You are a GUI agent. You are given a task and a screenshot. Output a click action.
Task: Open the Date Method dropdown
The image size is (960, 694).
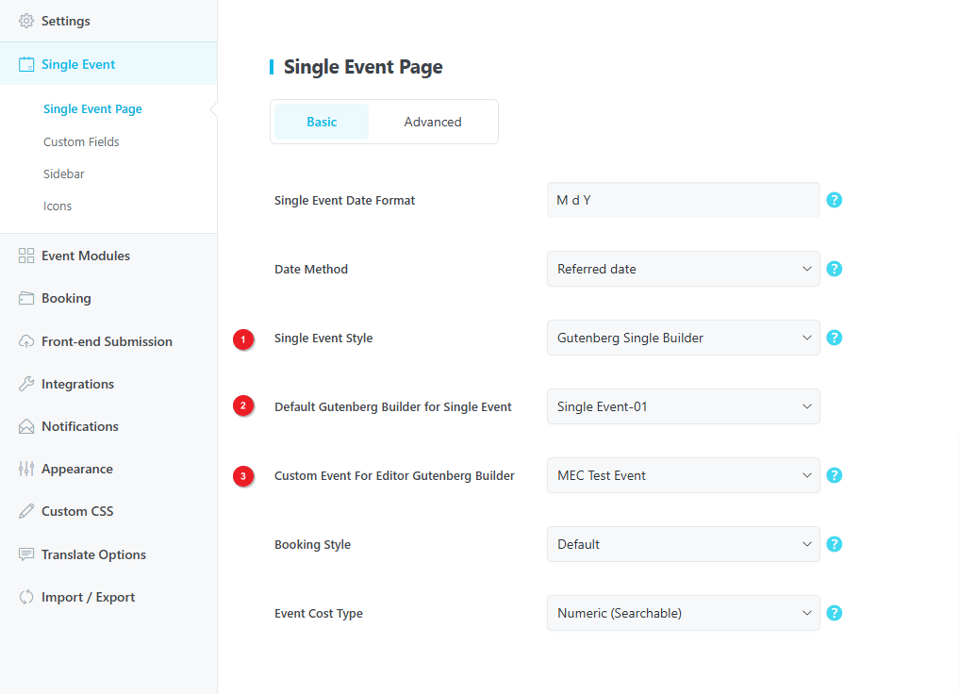coord(683,269)
